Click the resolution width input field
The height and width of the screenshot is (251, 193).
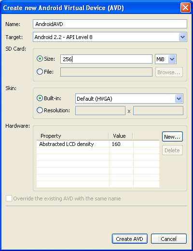(100, 111)
